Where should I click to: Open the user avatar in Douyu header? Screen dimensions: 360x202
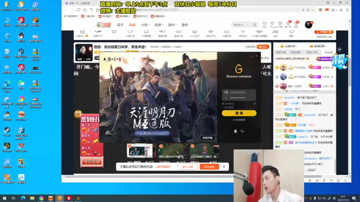(x=309, y=25)
